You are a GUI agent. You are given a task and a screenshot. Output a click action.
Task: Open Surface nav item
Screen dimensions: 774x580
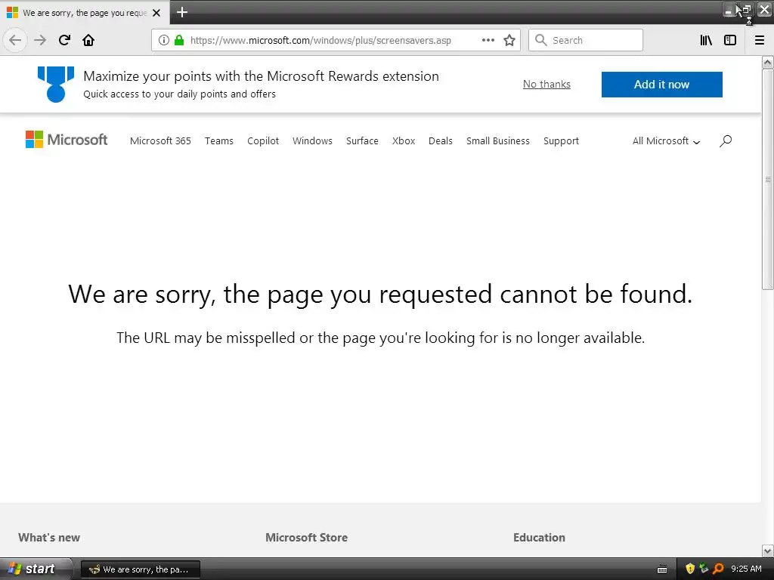[x=362, y=141]
